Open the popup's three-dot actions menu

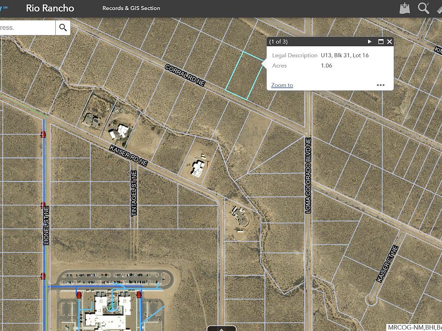click(x=381, y=85)
